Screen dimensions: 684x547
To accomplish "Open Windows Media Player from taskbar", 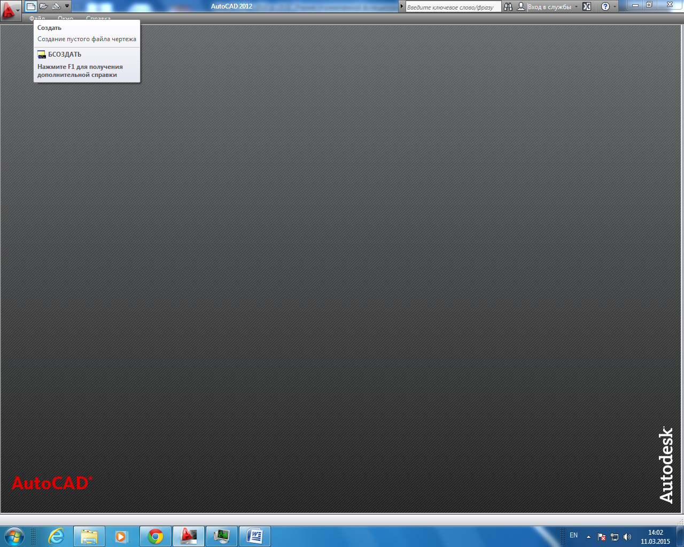I will point(122,536).
